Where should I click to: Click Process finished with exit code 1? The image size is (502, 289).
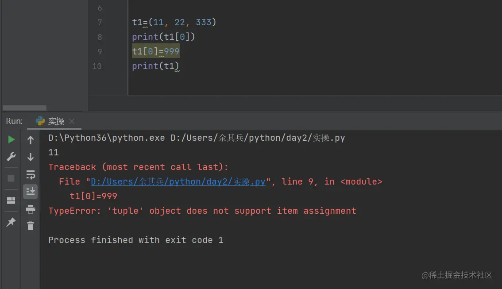pos(136,240)
